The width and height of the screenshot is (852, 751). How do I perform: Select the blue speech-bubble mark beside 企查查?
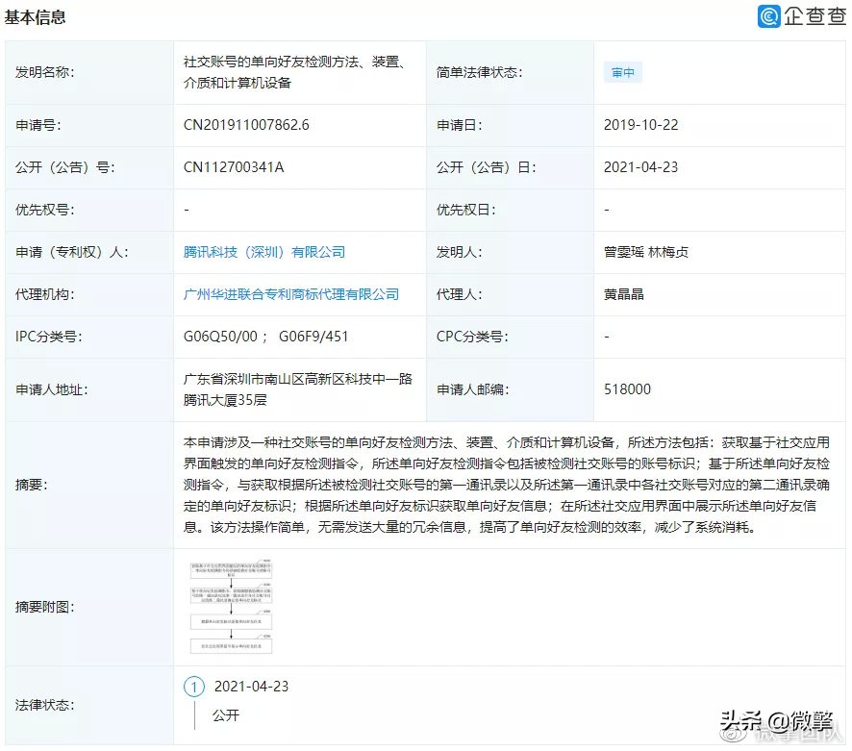click(x=767, y=17)
